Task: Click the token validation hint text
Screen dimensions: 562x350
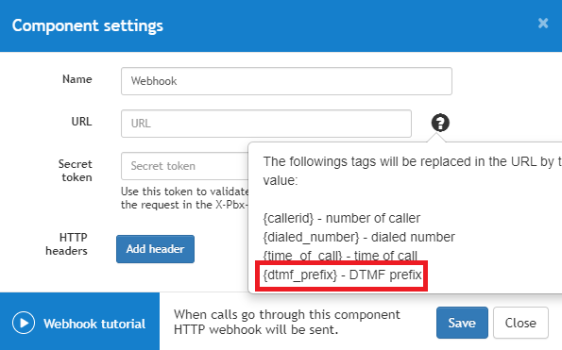Action: coord(184,198)
